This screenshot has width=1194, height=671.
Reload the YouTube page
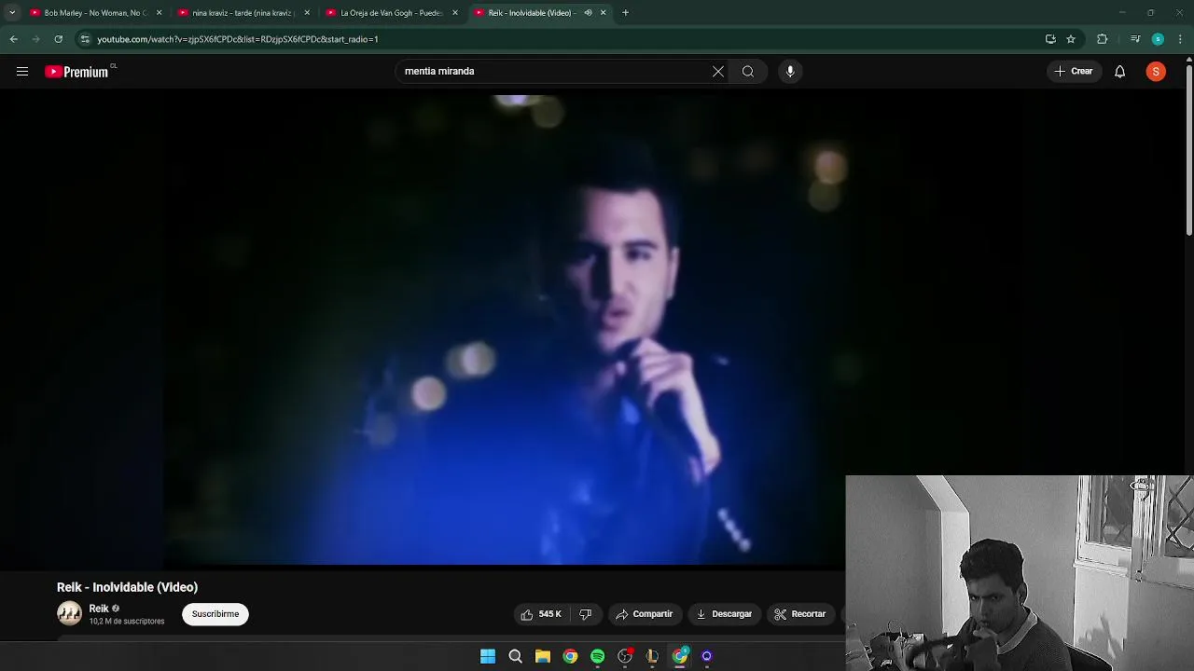tap(58, 39)
